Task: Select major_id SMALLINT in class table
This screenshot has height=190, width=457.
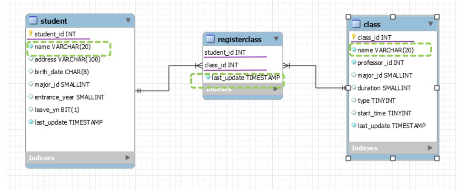Action: 385,75
